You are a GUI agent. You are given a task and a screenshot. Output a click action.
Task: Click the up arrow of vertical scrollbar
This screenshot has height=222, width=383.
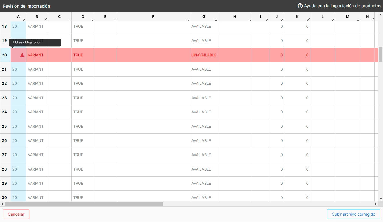coord(380,14)
